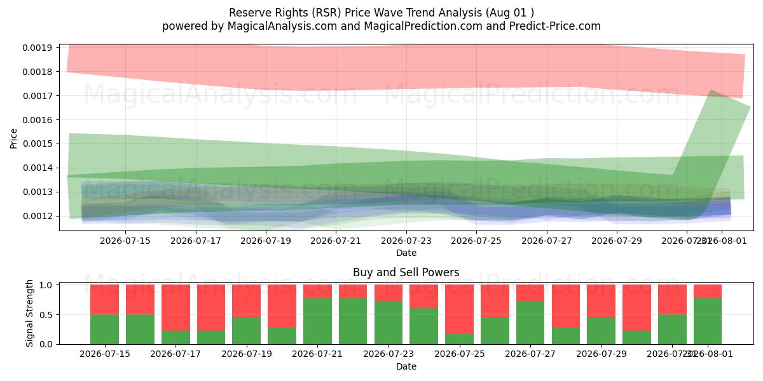Viewport: 763px width, 381px height.
Task: Click the 2026-07-29 date tick on the price chart
Action: point(617,241)
